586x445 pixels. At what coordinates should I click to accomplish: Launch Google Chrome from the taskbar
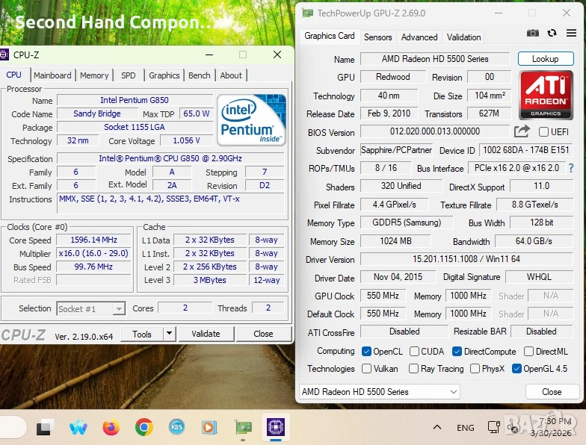click(144, 428)
